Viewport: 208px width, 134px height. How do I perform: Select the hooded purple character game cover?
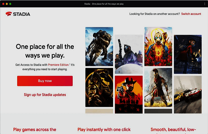[129, 54]
